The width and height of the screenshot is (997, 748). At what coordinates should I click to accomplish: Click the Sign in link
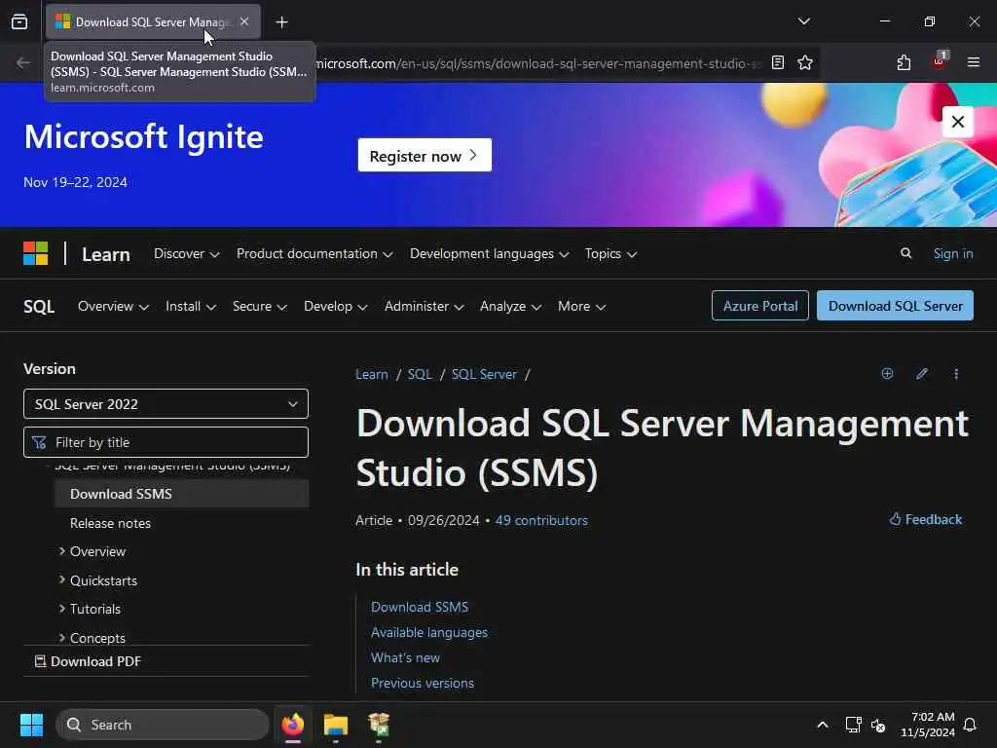point(952,254)
